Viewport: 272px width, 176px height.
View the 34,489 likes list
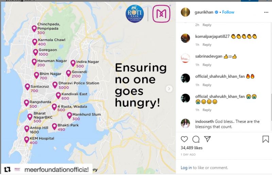[191, 148]
